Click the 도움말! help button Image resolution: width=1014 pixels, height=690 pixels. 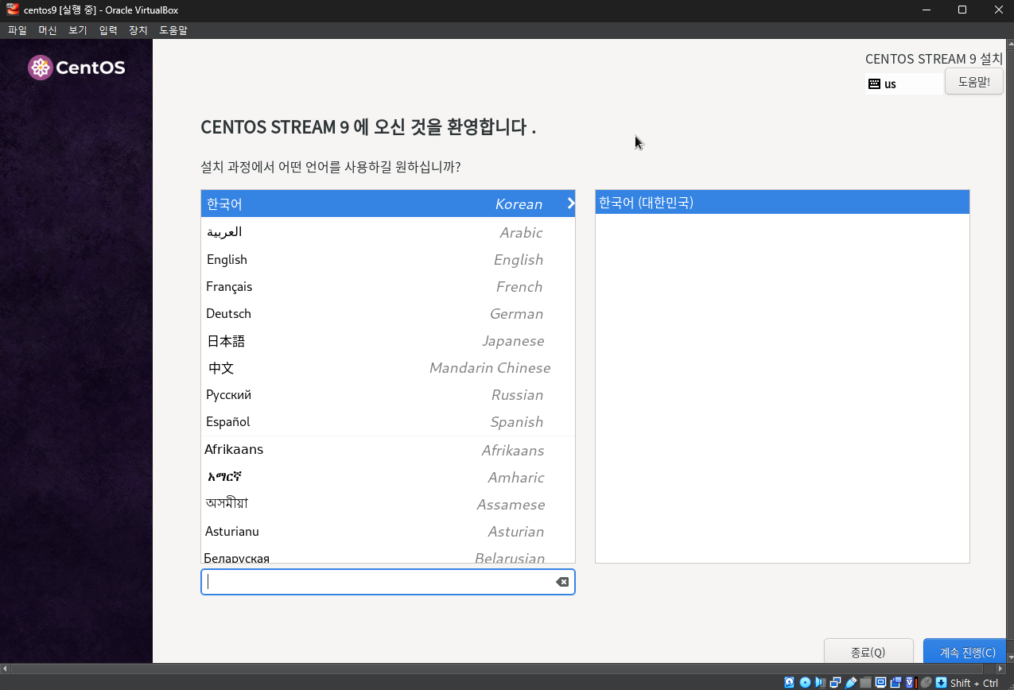click(973, 82)
